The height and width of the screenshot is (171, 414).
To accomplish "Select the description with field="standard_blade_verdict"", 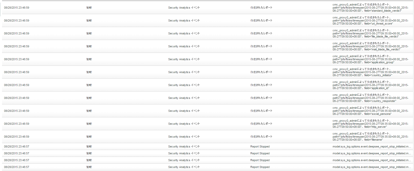I will (x=370, y=8).
